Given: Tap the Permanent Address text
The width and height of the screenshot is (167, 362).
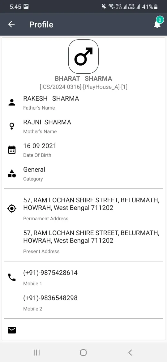Looking at the screenshot, I should coord(91,204).
